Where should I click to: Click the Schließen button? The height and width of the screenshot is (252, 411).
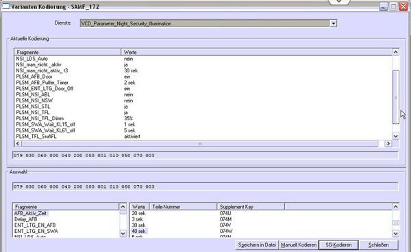click(x=379, y=245)
